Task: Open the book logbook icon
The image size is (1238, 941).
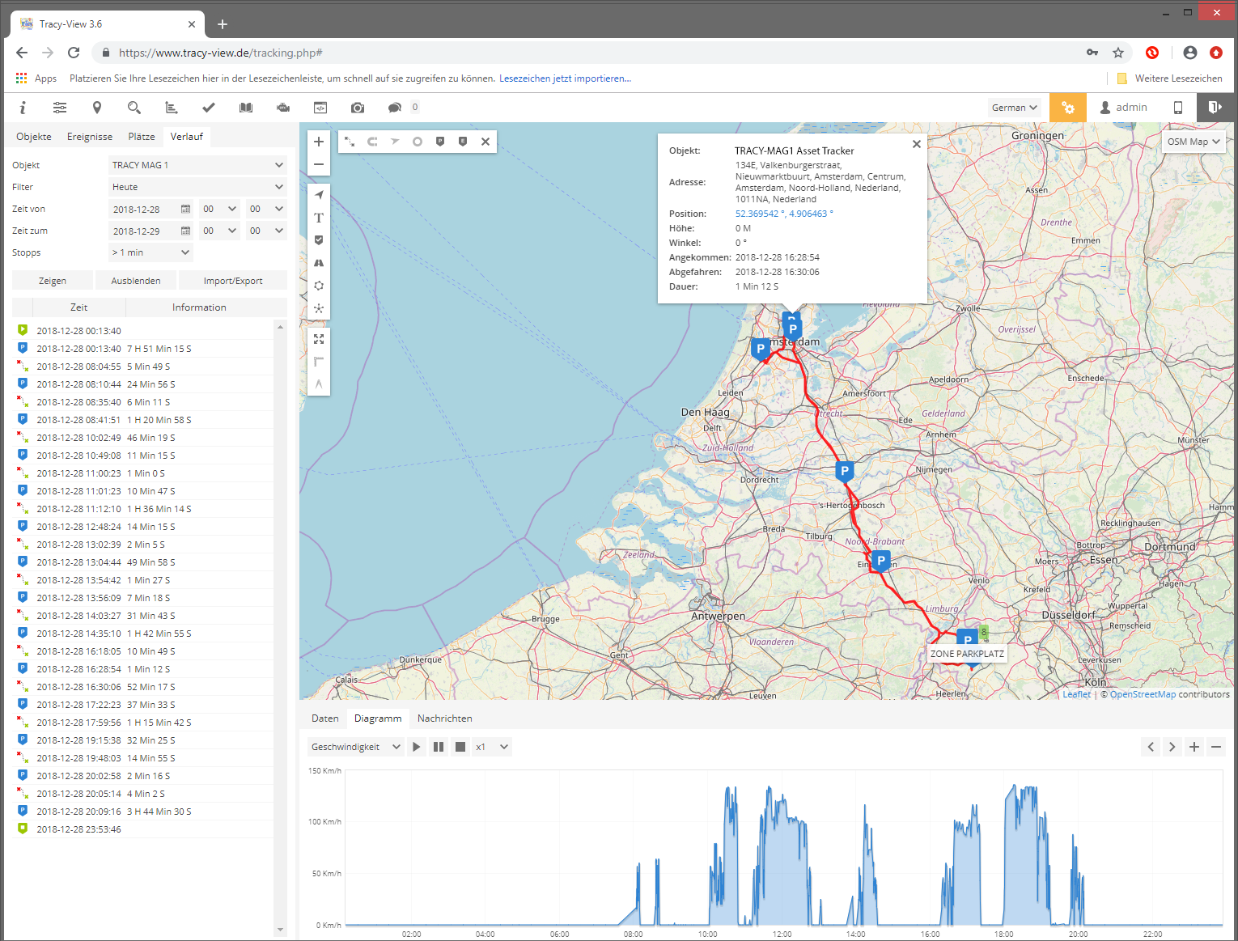Action: (246, 108)
